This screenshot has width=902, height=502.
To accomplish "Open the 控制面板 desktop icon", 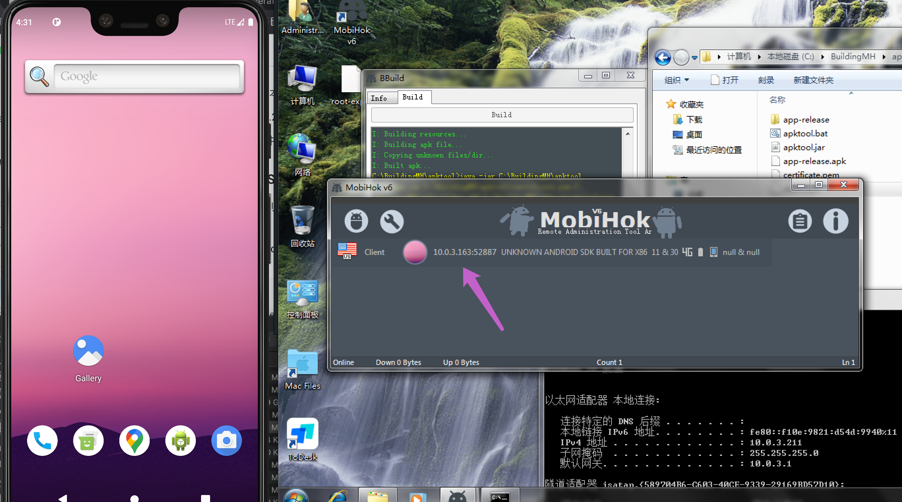I will (x=303, y=299).
